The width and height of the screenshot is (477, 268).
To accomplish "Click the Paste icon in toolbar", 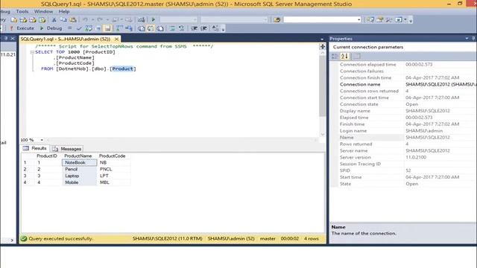I will 73,20.
